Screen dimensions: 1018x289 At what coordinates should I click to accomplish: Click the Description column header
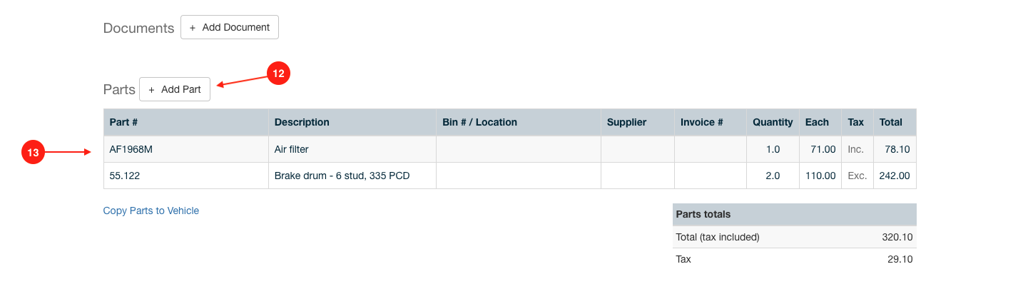click(x=352, y=122)
